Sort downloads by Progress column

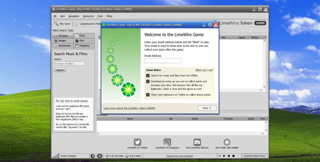[228, 119]
